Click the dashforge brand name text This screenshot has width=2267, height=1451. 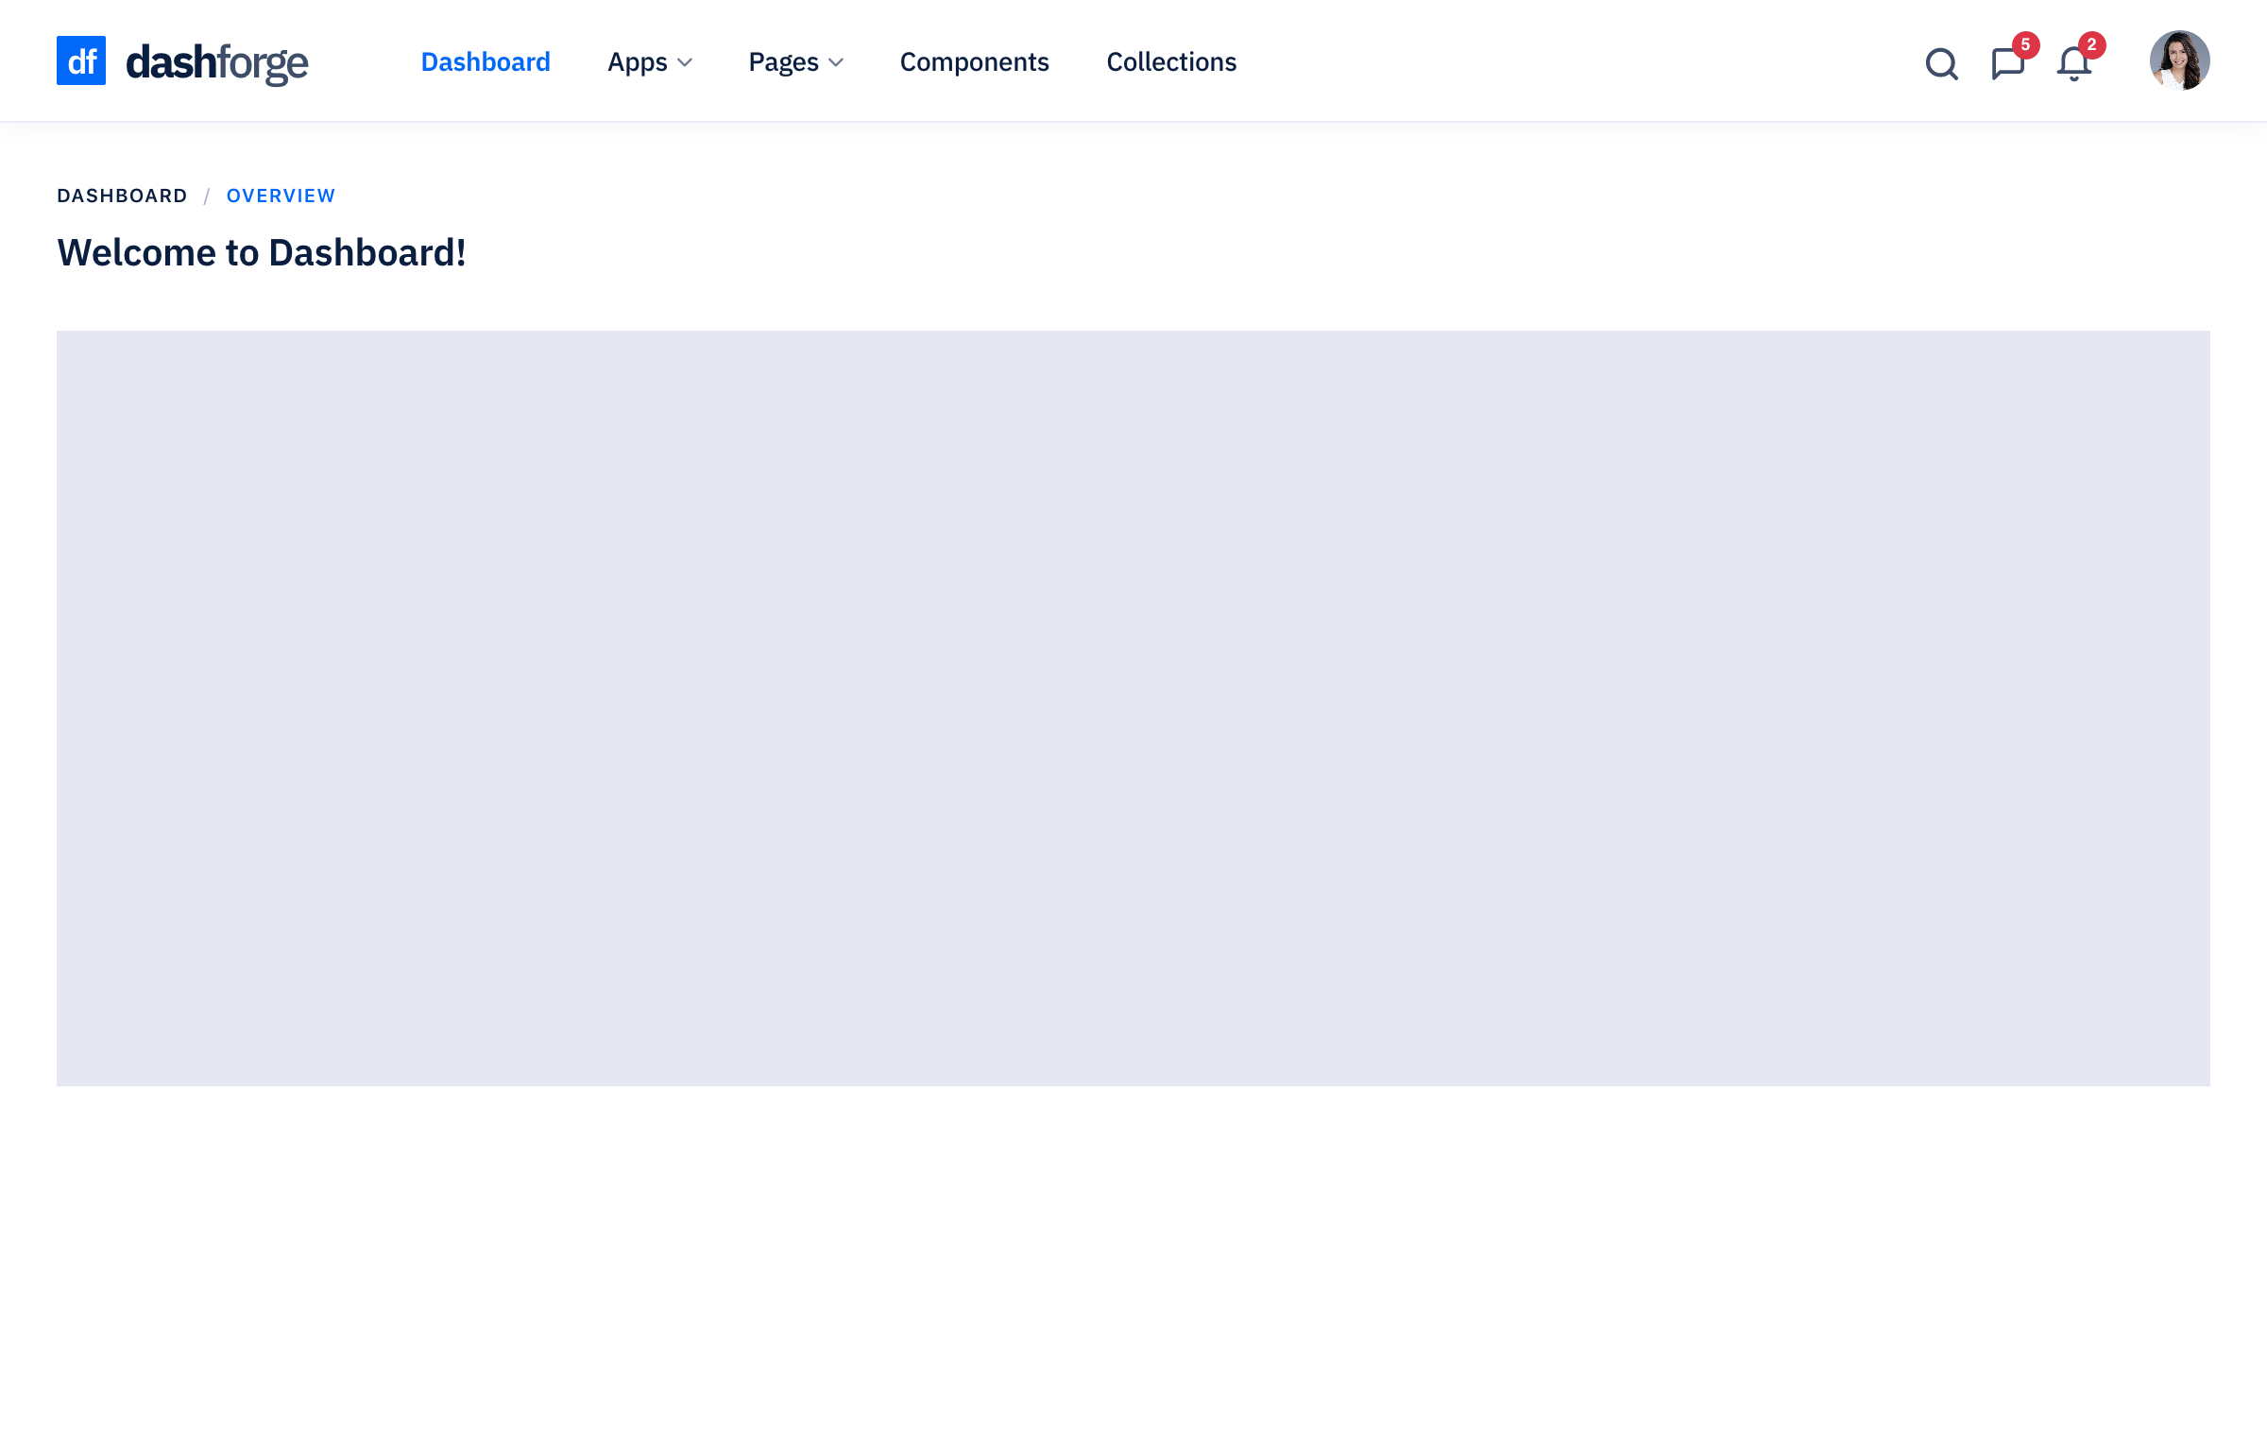(217, 62)
